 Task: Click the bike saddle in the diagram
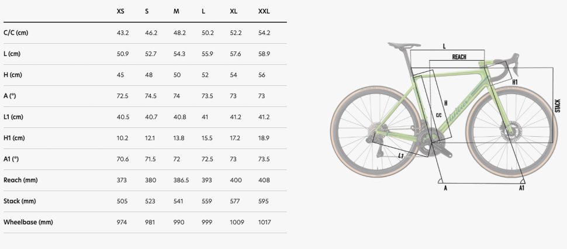[404, 44]
